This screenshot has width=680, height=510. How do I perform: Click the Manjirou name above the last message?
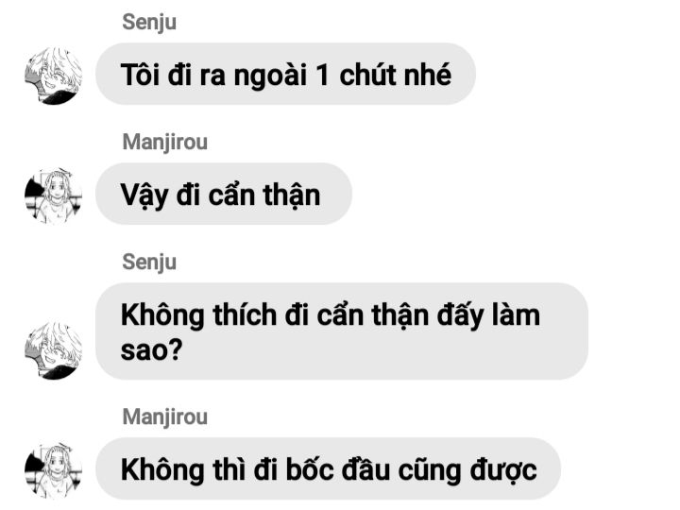[x=164, y=417]
